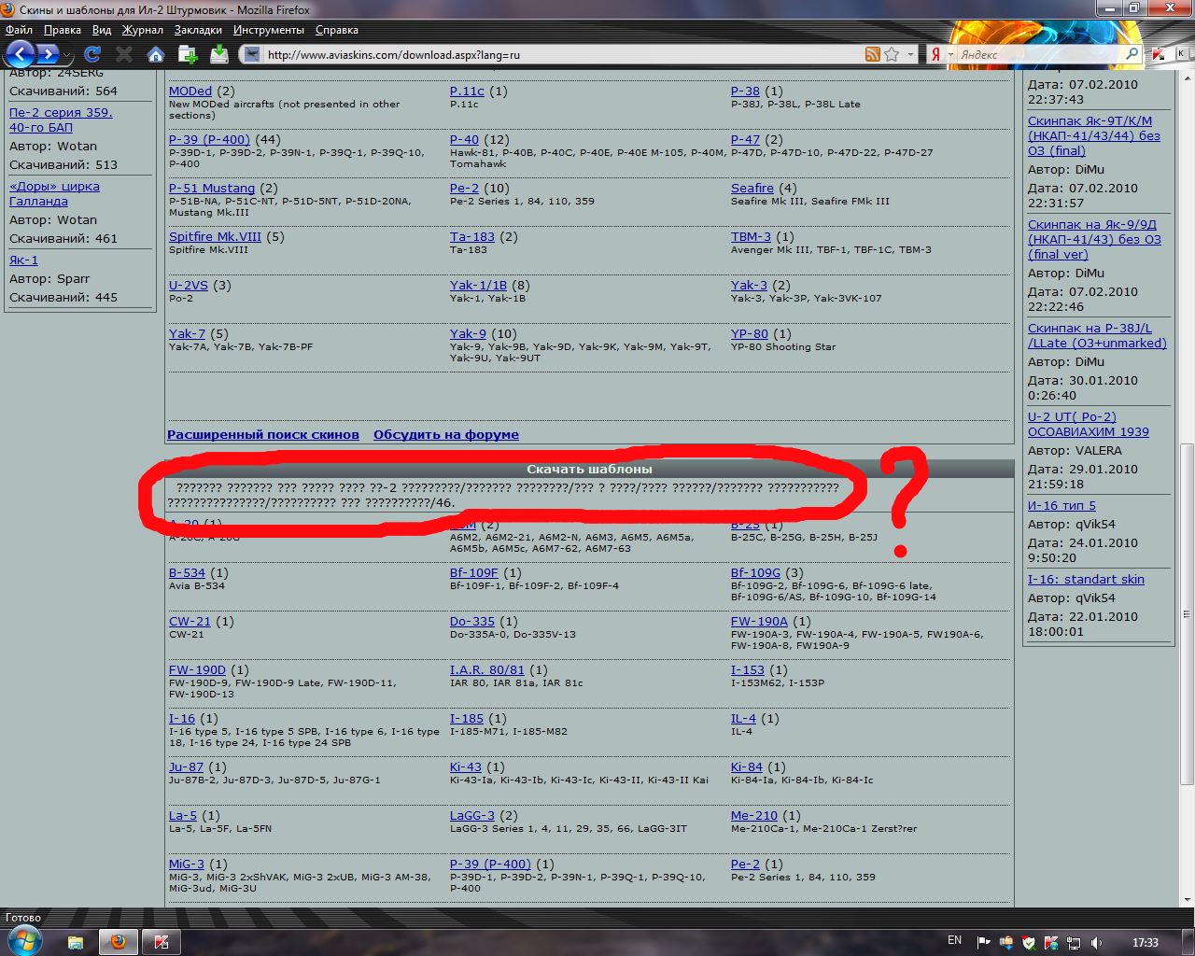Open the Пе-2 серия 359 sidebar link
1195x956 pixels.
(x=61, y=120)
